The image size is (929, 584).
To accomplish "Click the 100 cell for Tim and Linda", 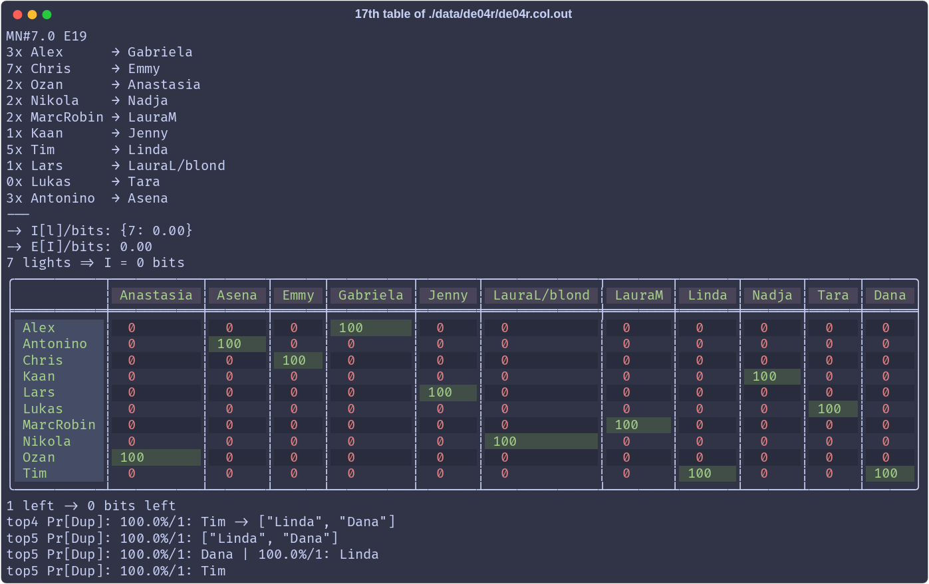I will point(708,473).
